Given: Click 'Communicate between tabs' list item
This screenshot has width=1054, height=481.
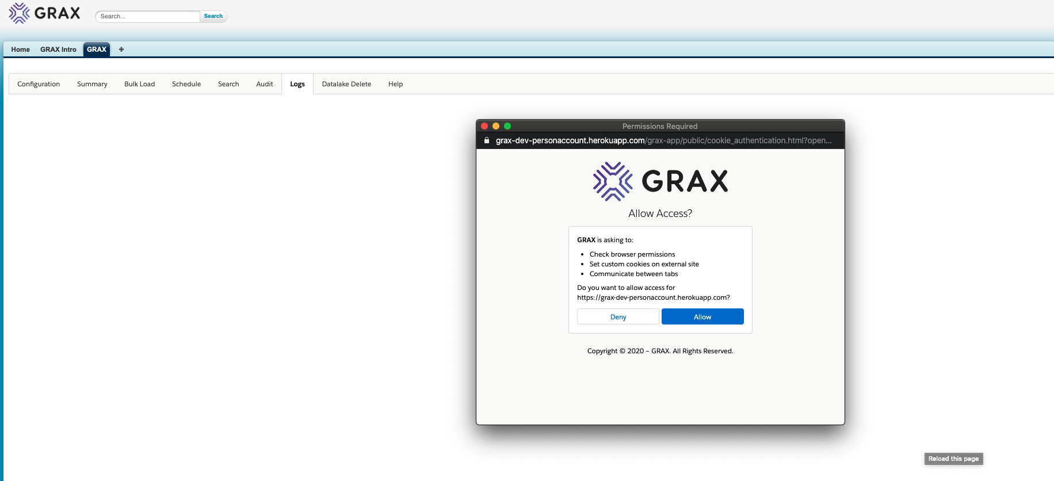Looking at the screenshot, I should point(633,274).
